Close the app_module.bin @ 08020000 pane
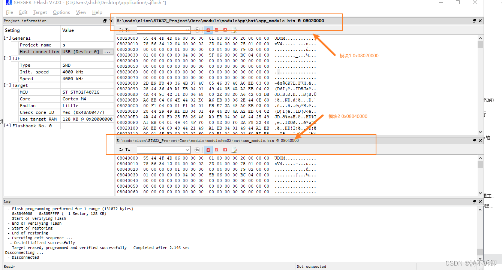 (480, 21)
